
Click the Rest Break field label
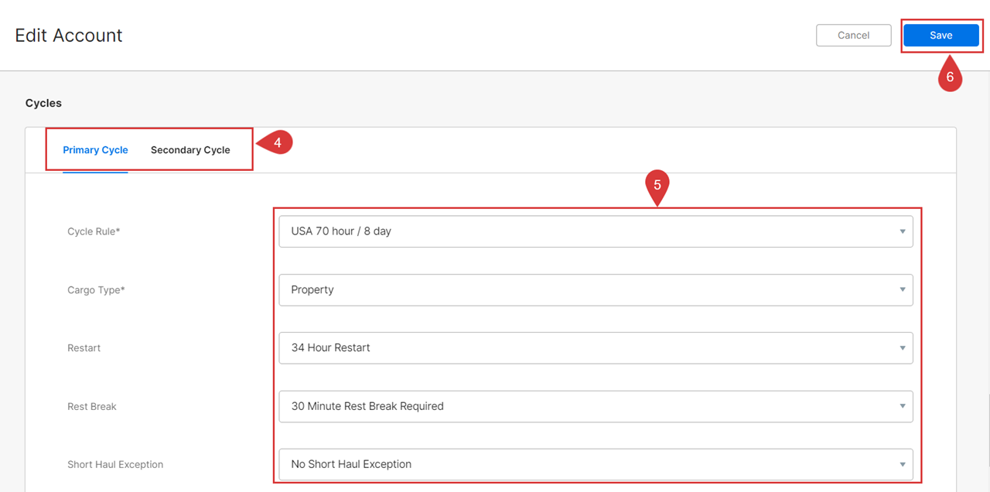92,406
